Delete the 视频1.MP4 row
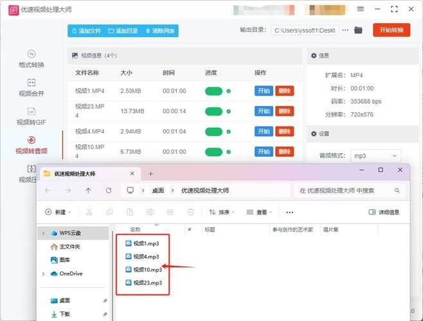 284,91
